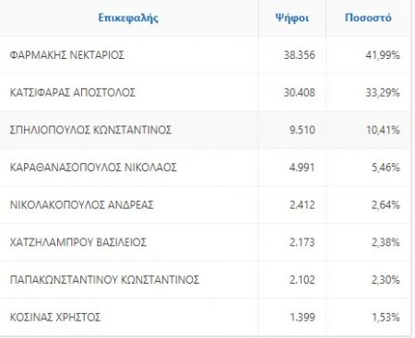
Task: Click the ΚΑΡΑΘΑΝΑΣΟΠΟΥΛΟΣ ΝΙΚΟΛΑΟΣ name
Action: tap(93, 168)
